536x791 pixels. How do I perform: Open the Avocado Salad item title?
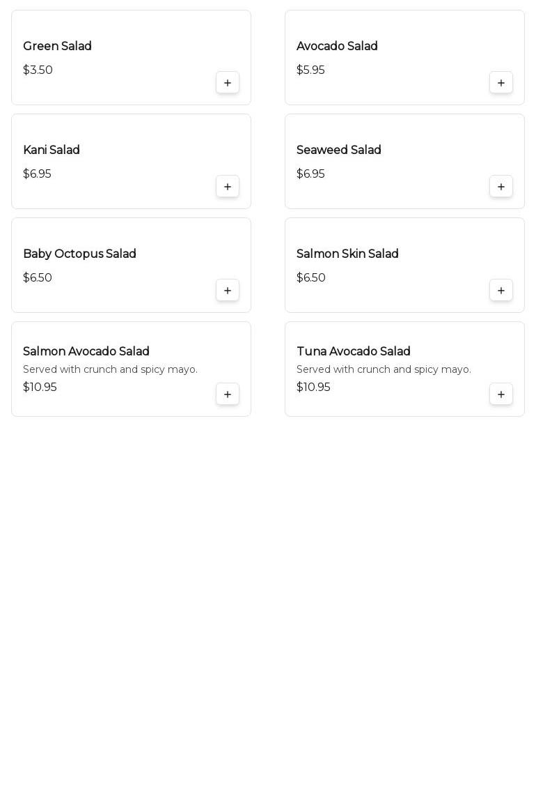(337, 46)
